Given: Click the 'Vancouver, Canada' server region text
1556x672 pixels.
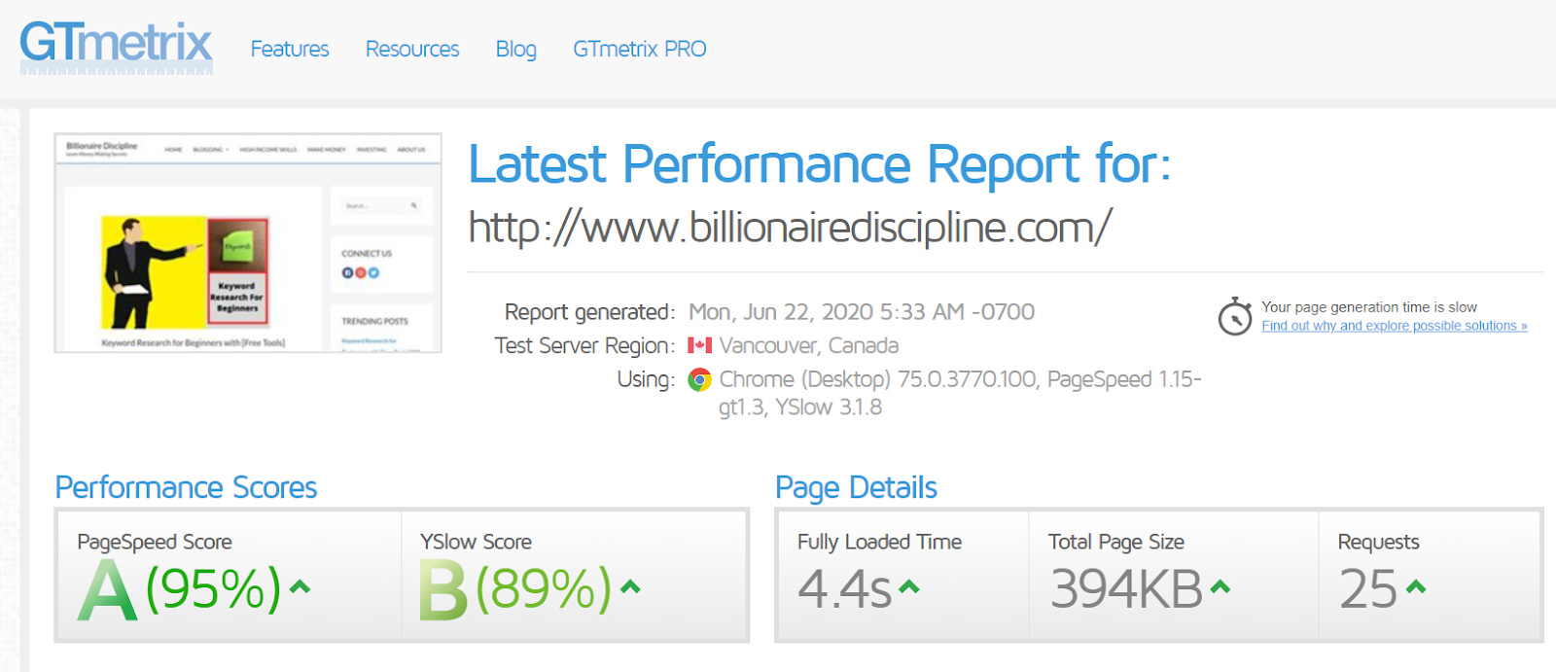Looking at the screenshot, I should click(x=809, y=345).
